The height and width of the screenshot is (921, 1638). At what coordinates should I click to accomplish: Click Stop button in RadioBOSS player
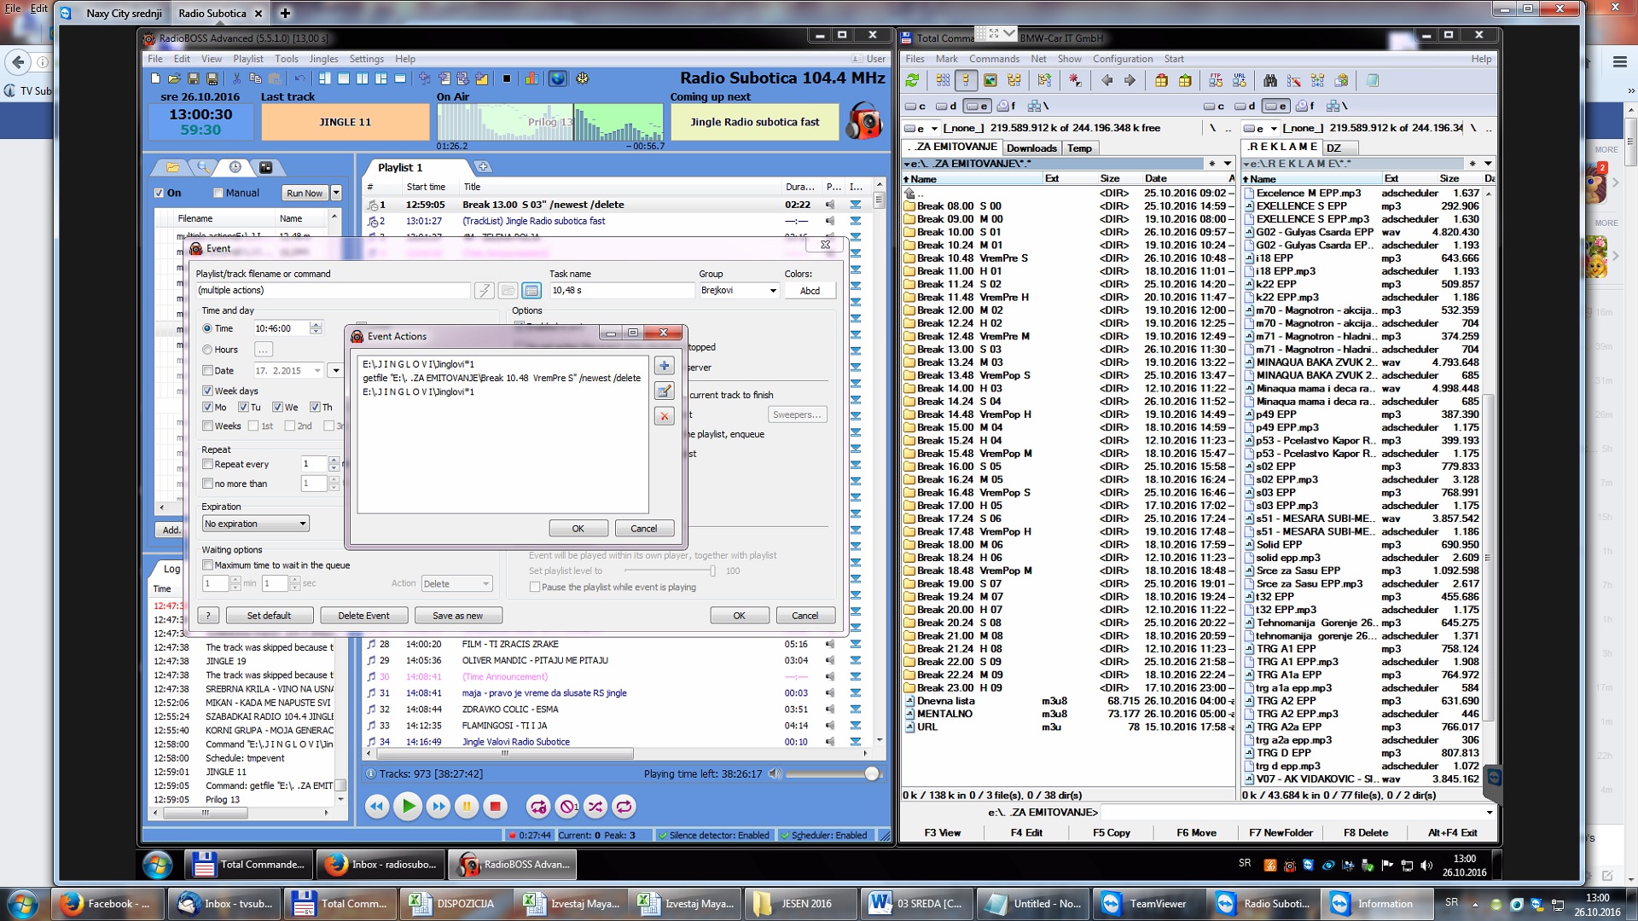pyautogui.click(x=495, y=806)
